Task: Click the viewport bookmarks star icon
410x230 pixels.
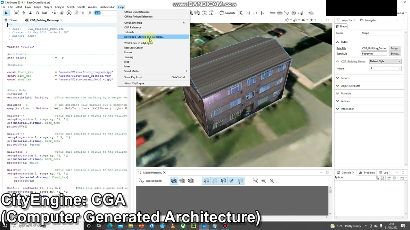Action: coord(311,20)
